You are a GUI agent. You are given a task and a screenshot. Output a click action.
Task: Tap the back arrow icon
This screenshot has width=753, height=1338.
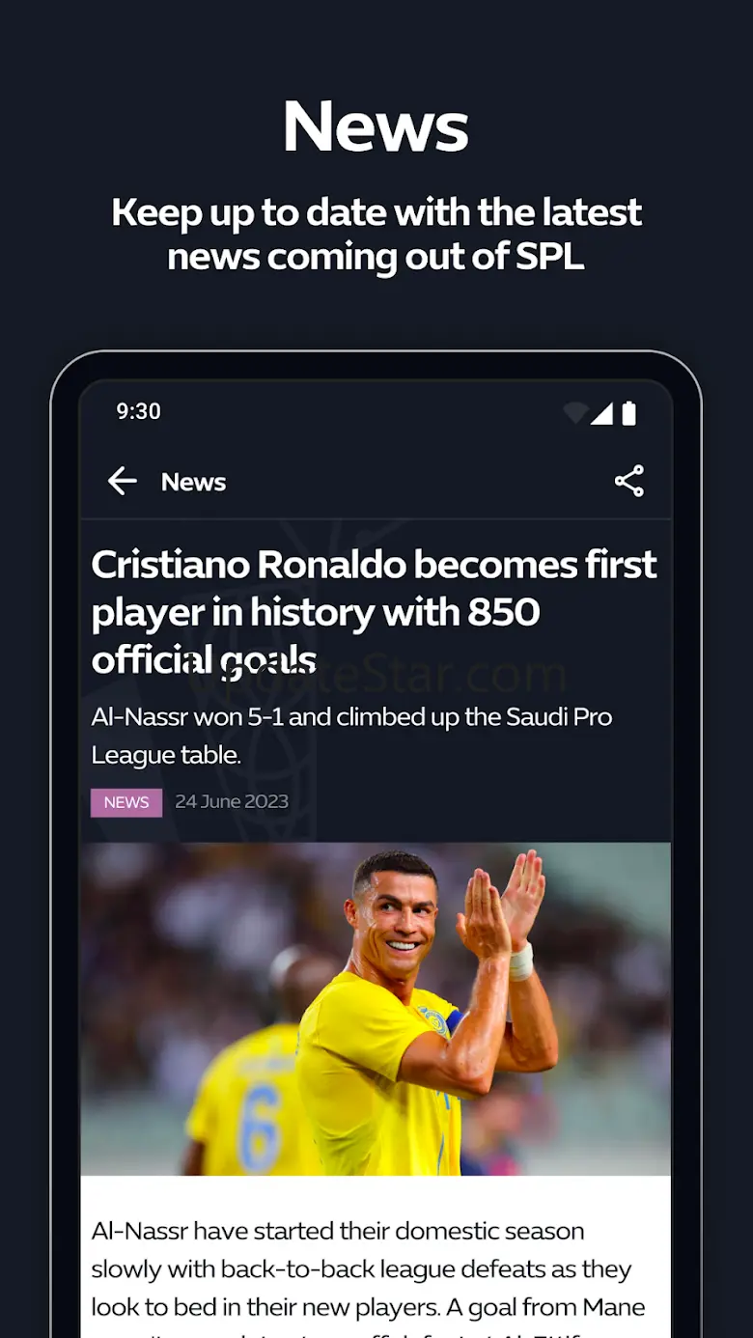[122, 481]
